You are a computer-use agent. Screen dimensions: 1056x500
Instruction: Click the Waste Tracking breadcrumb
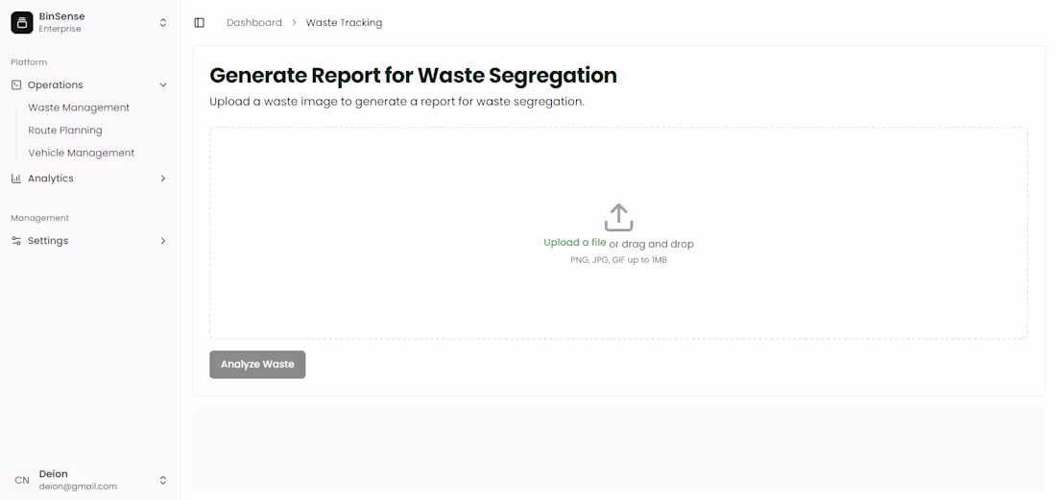click(344, 23)
